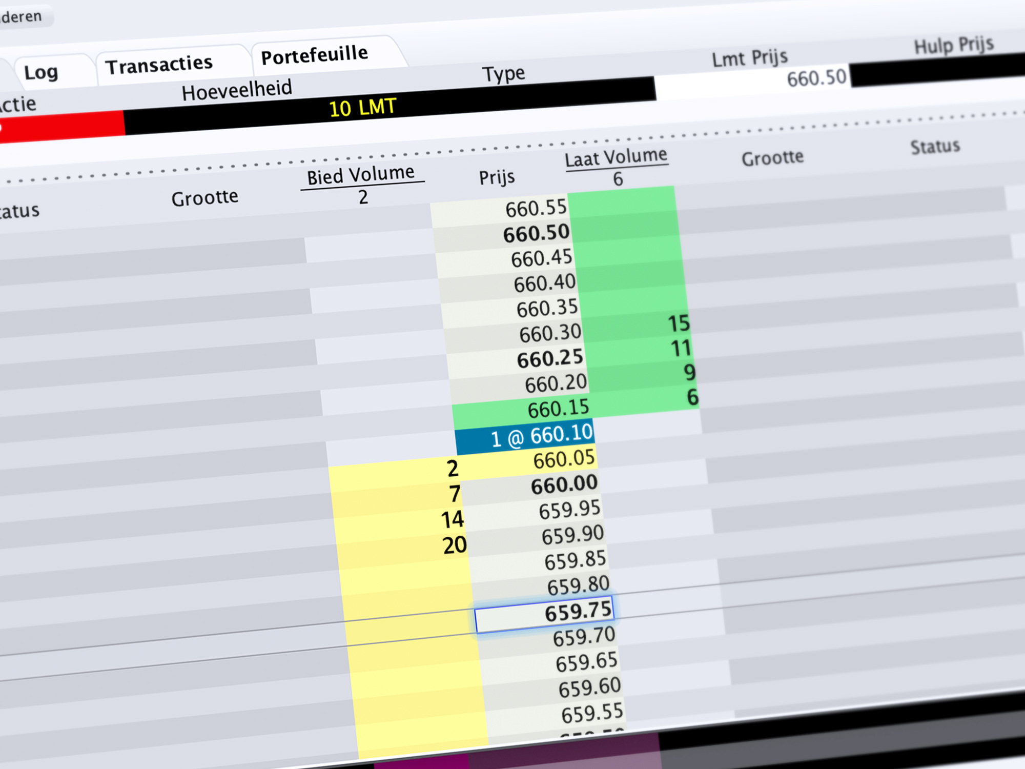1025x769 pixels.
Task: Select price row 660.15
Action: point(523,410)
